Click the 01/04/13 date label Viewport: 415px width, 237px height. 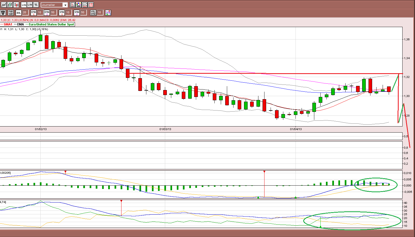[296, 129]
